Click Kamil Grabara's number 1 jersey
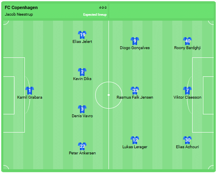Screen dimensions: 217x173 click(30, 91)
